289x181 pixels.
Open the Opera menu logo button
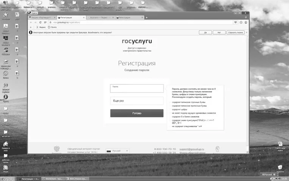[33, 13]
